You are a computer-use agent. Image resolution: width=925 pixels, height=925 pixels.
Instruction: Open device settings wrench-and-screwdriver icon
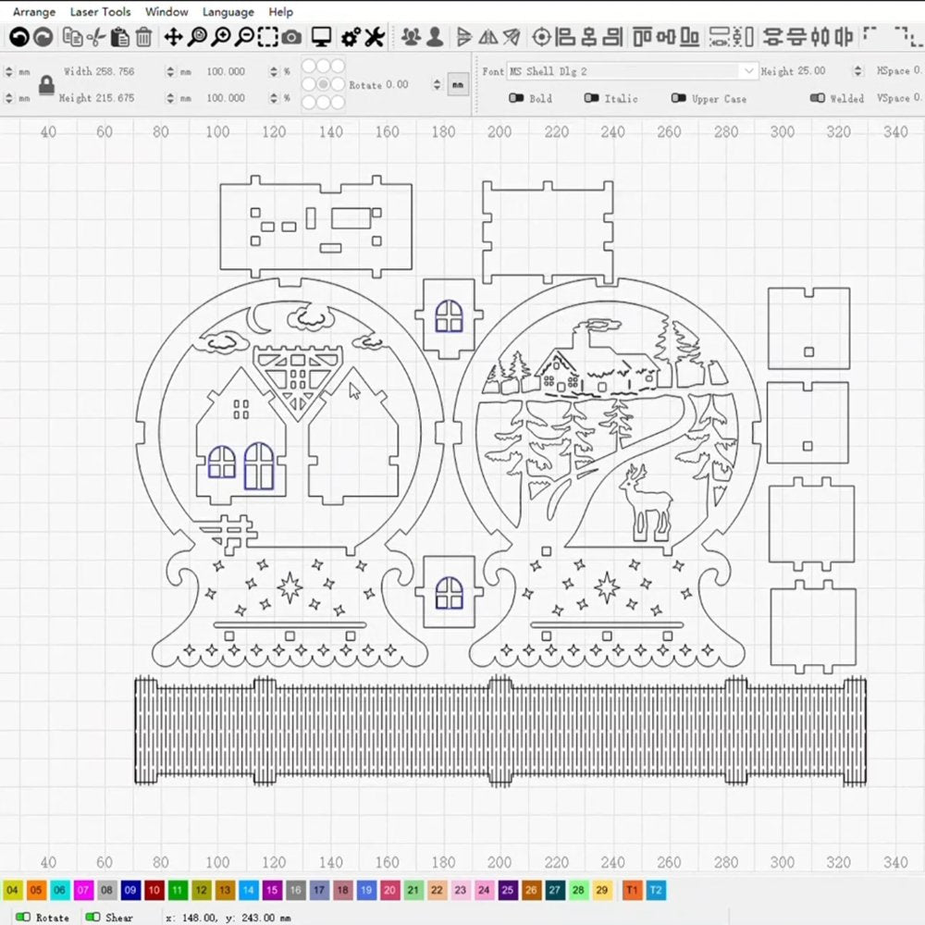(374, 37)
